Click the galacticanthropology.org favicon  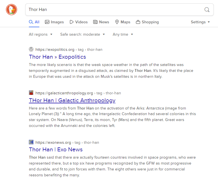point(31,93)
